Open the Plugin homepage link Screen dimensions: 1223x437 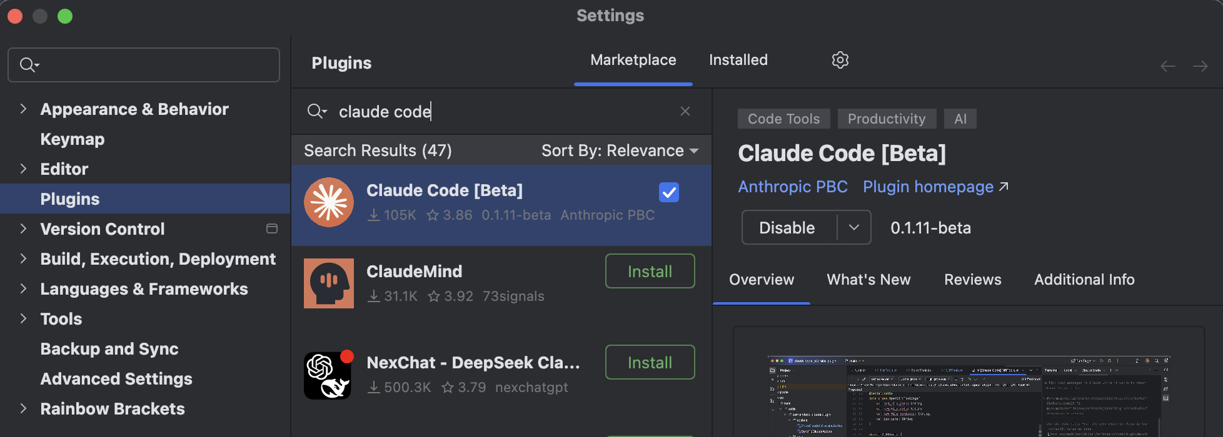tap(935, 187)
